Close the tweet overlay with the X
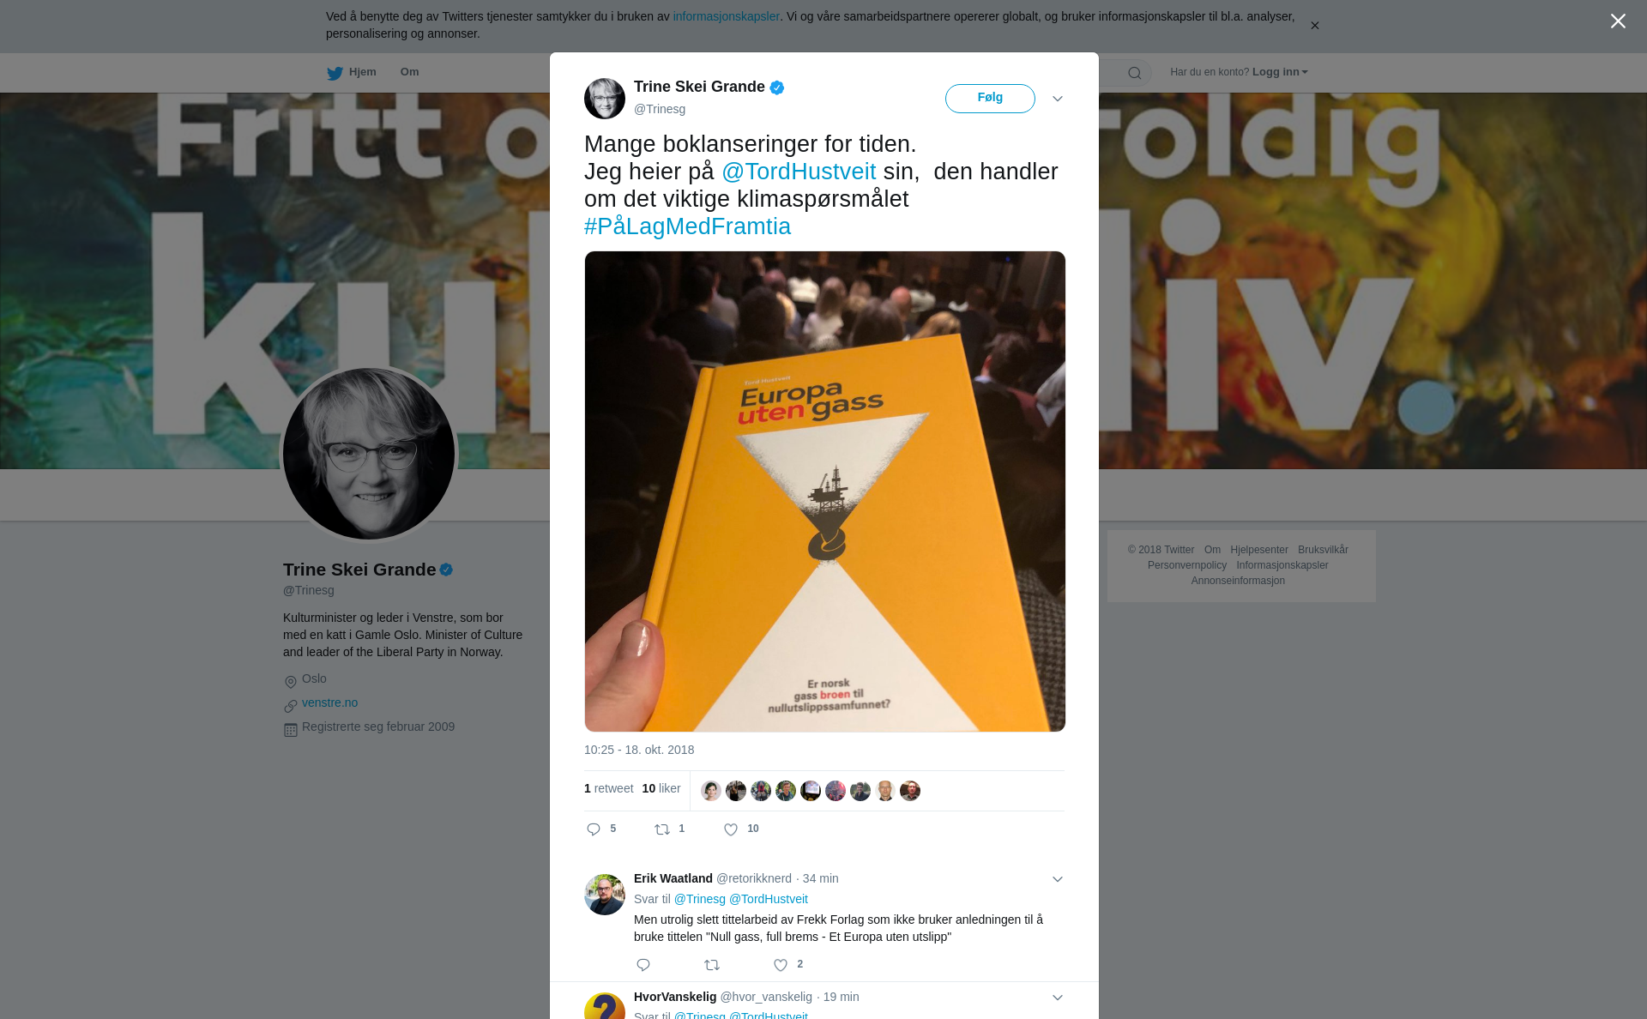 (x=1618, y=21)
